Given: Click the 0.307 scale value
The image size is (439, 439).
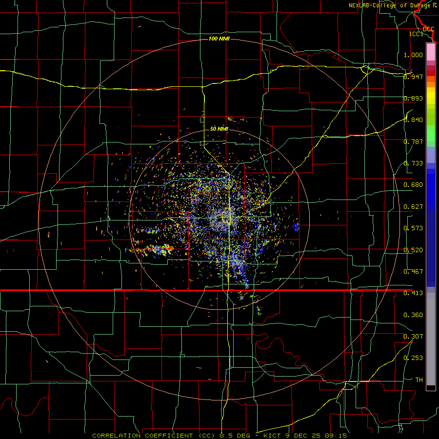Looking at the screenshot, I should pos(413,337).
